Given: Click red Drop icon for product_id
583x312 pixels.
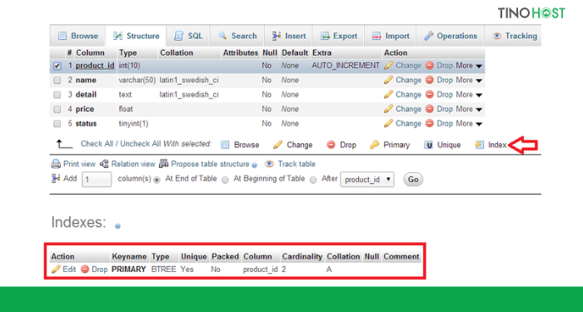Looking at the screenshot, I should (x=430, y=66).
